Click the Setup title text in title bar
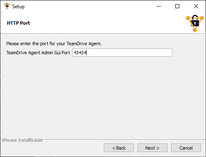 18,7
